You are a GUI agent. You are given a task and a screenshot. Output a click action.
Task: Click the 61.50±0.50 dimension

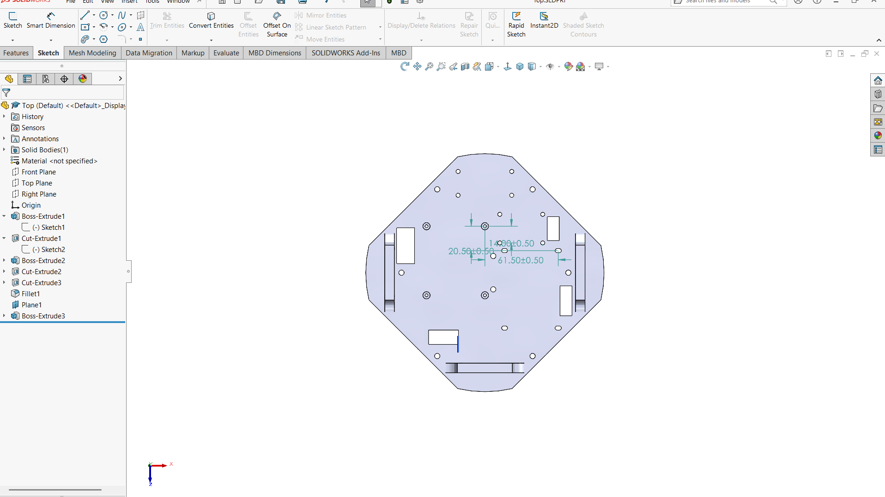click(x=521, y=260)
